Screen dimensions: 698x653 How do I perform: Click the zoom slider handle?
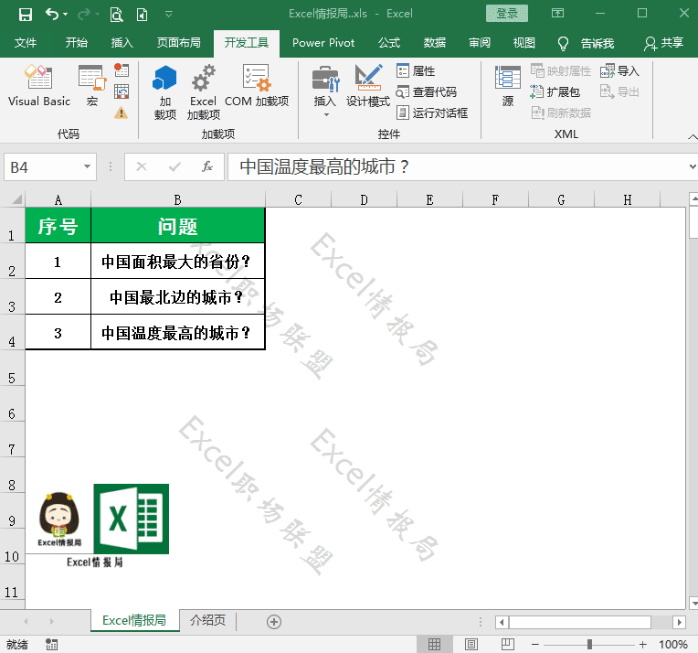(589, 644)
